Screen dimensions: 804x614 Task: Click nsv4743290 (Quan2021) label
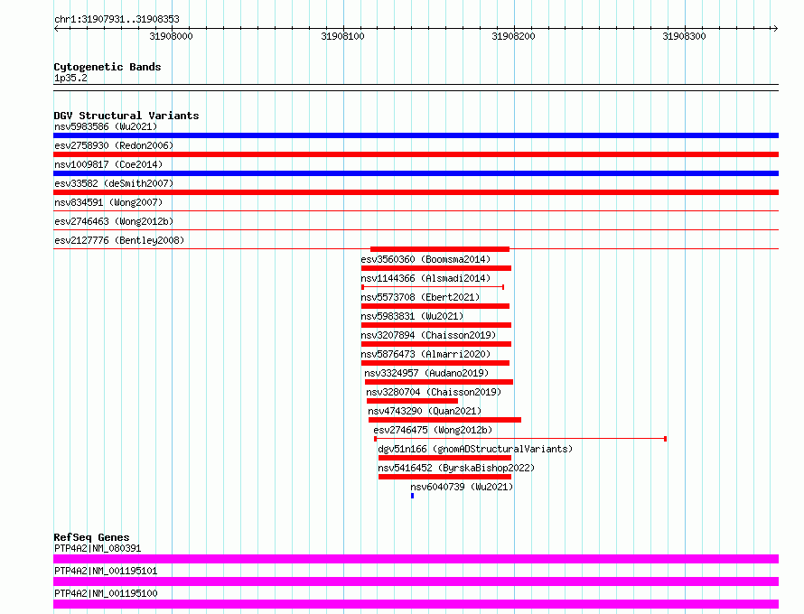click(x=425, y=411)
